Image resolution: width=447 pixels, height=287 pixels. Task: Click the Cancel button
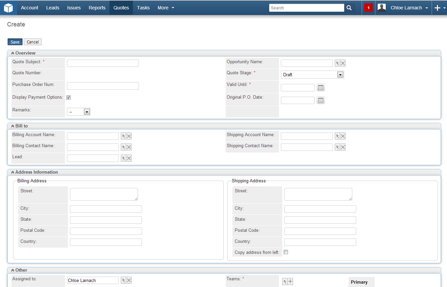click(x=32, y=42)
